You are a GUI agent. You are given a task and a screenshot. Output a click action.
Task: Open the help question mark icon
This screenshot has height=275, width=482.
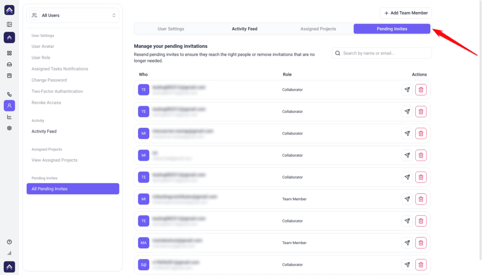point(9,242)
